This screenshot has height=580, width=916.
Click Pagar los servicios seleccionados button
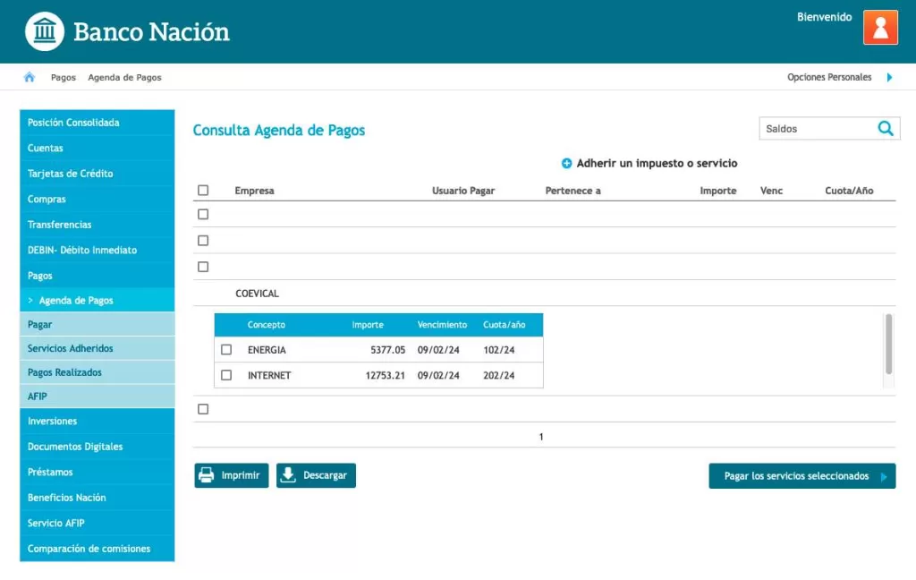click(802, 476)
